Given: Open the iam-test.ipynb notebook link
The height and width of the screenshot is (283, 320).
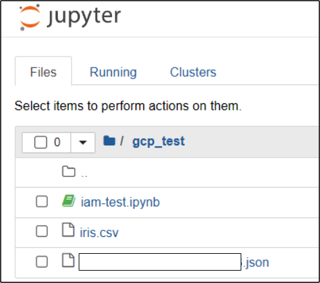Looking at the screenshot, I should (120, 203).
